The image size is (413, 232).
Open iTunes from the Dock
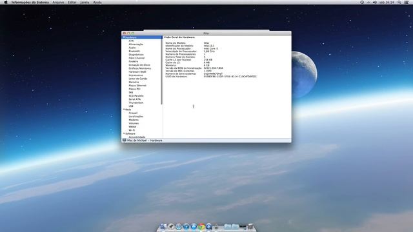point(186,226)
